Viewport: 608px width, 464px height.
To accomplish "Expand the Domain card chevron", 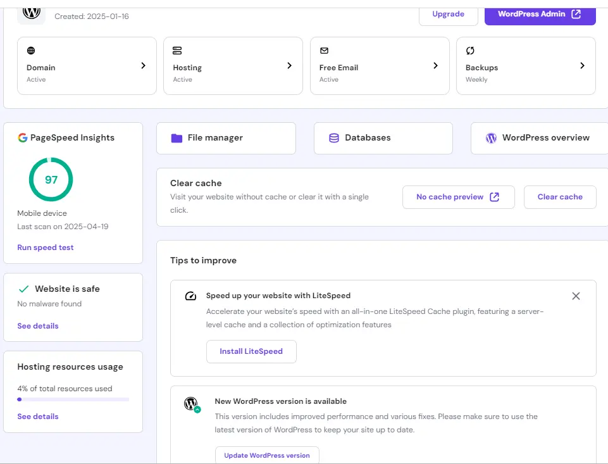I will (144, 65).
